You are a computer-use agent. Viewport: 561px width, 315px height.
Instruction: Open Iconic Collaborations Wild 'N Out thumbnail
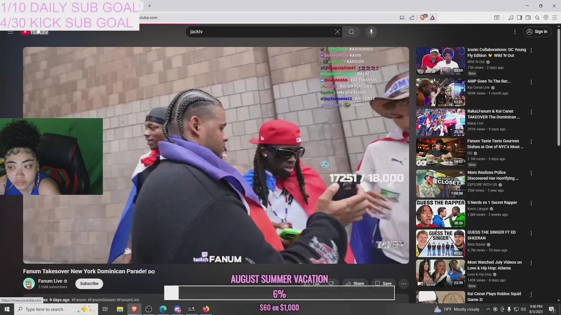tap(440, 60)
